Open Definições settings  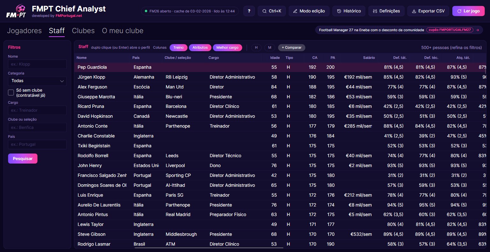tap(386, 11)
